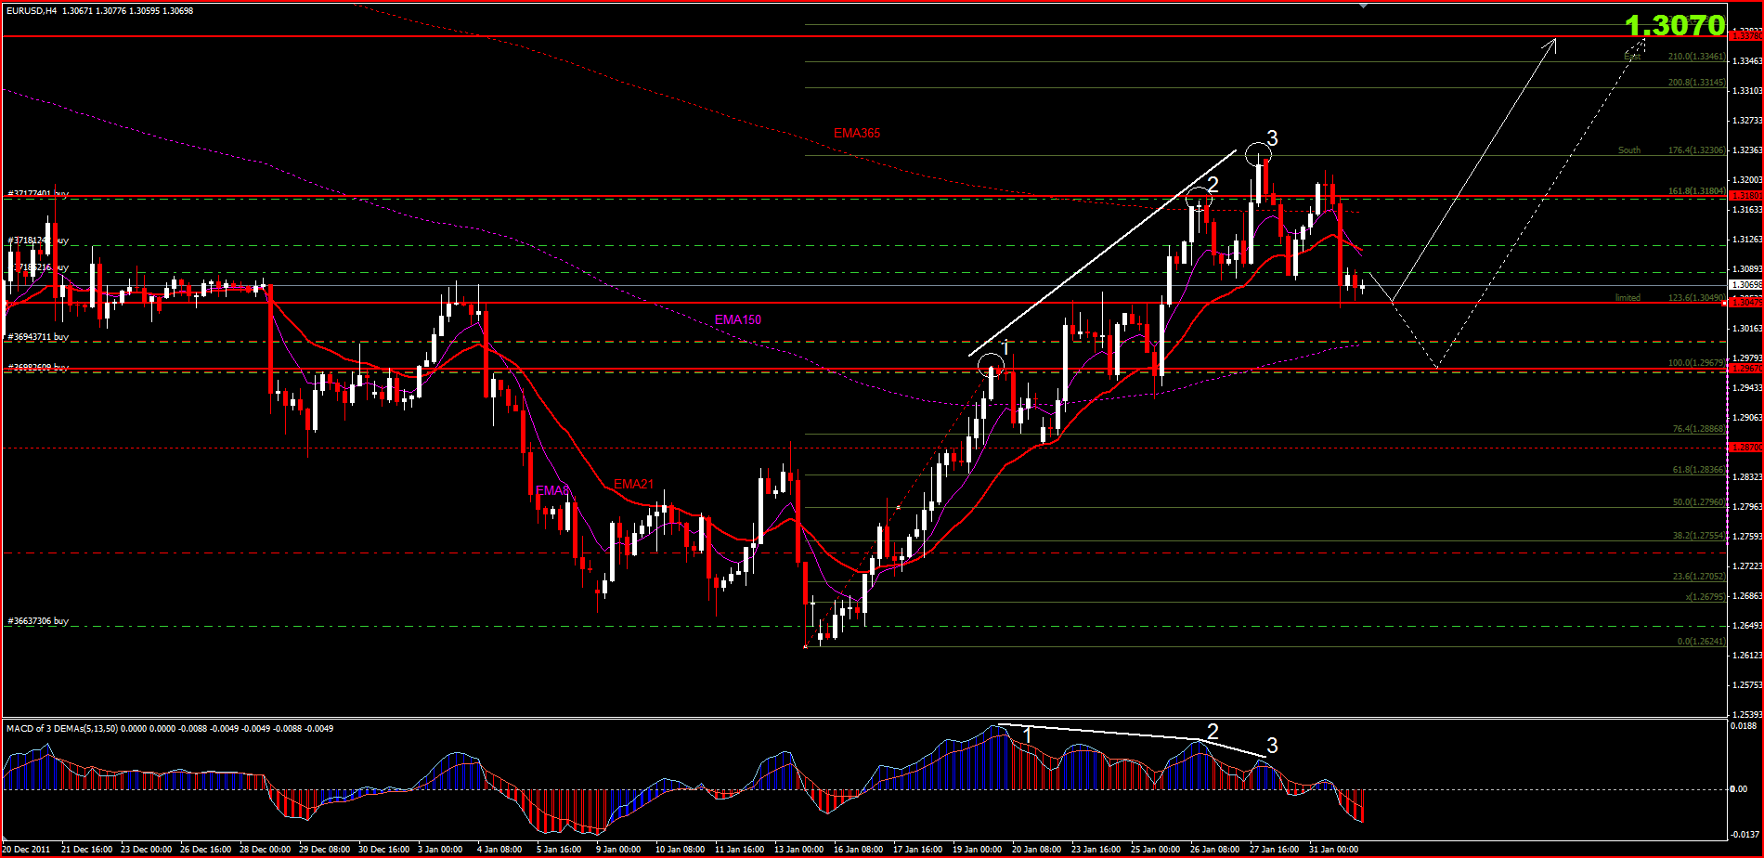Select the large green 1.3070 price label
The height and width of the screenshot is (858, 1764).
1675,25
